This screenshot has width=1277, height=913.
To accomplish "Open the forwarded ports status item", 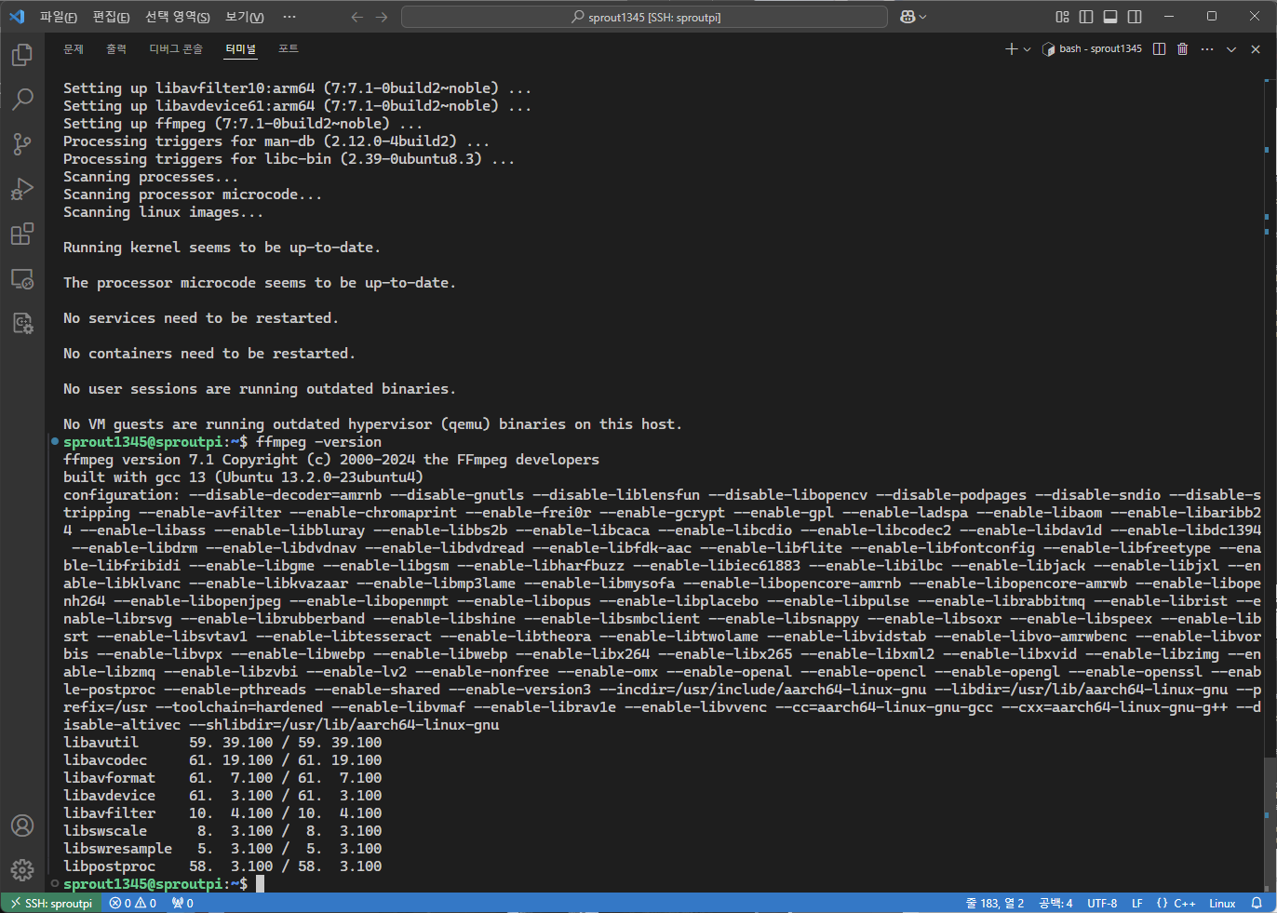I will tap(182, 903).
